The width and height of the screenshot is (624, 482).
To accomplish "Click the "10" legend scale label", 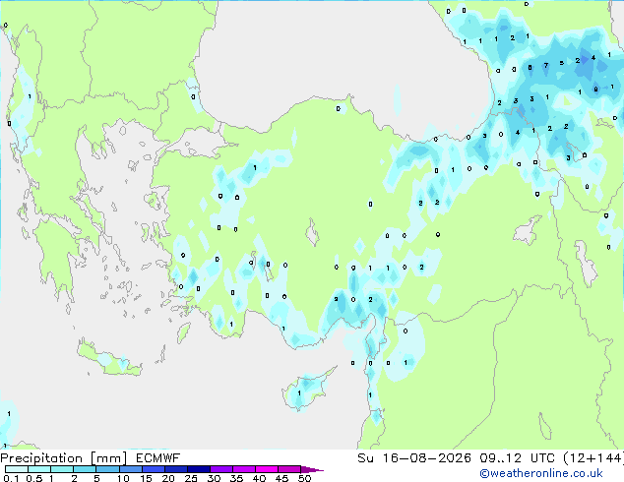I will [123, 478].
